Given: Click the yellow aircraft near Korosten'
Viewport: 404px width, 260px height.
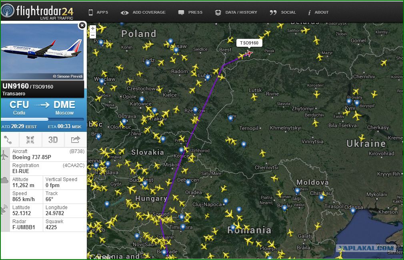Looking at the screenshot, I should click(317, 94).
